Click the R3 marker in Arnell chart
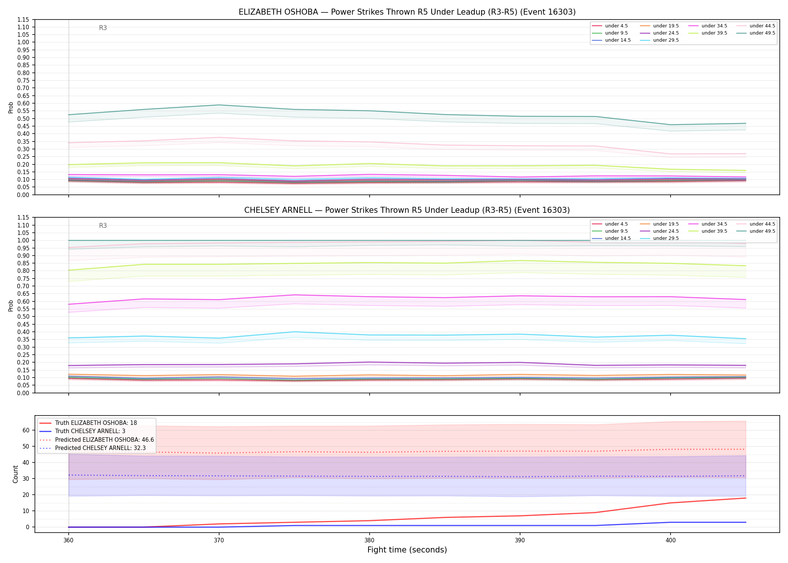 pos(103,226)
